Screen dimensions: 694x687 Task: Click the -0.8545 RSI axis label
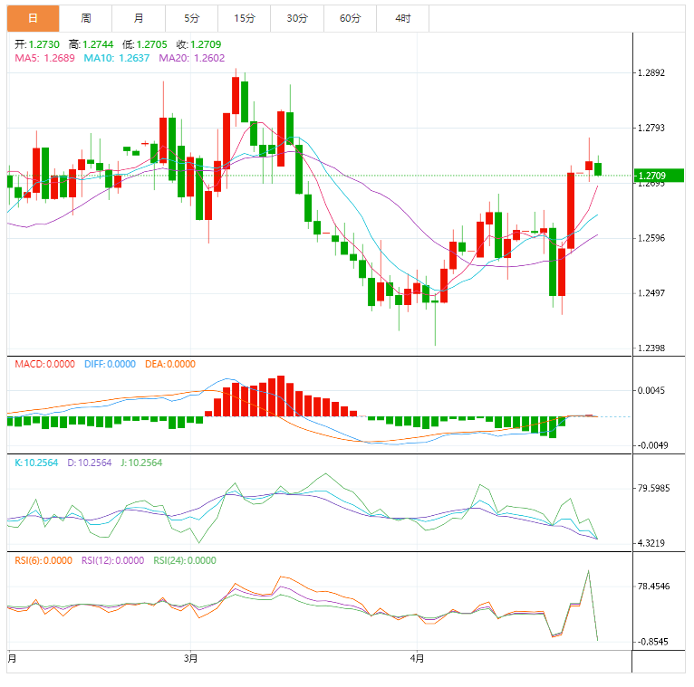(653, 642)
